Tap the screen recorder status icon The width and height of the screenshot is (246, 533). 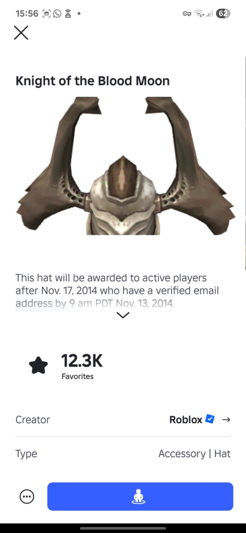(46, 14)
